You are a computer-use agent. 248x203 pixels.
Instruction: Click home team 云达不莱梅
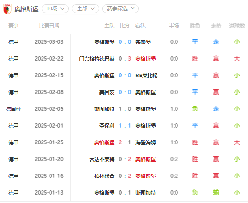pyautogui.click(x=102, y=159)
